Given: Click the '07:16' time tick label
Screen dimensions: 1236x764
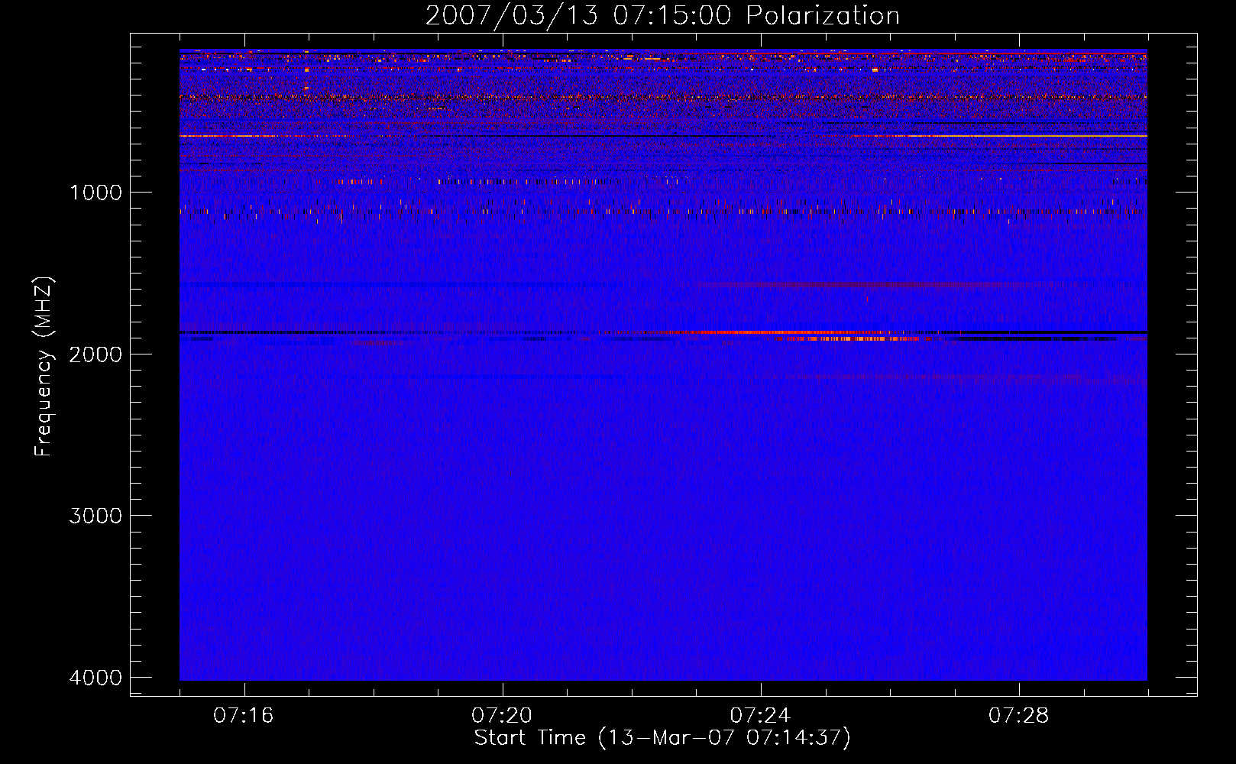Looking at the screenshot, I should pos(244,716).
